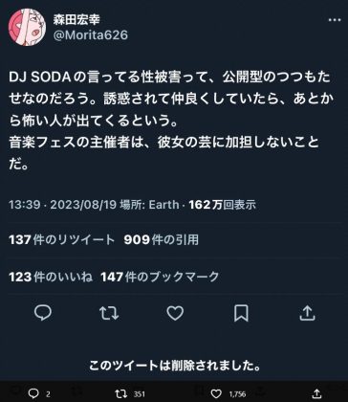The width and height of the screenshot is (348, 402).
Task: Click the 13:39 · 2023/08/19 timestamp
Action: pos(62,205)
